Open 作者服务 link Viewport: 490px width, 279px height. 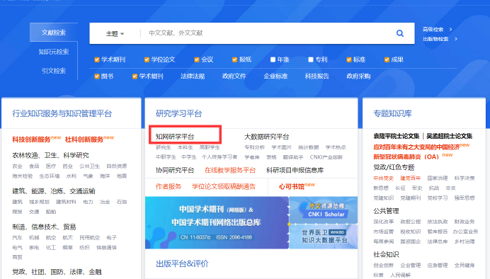pos(169,186)
